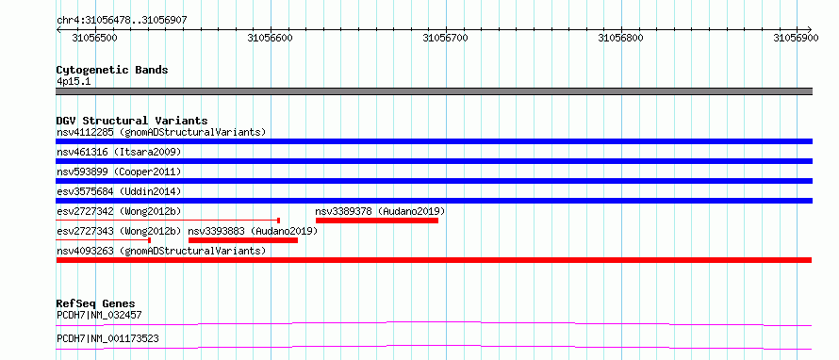
Task: Click the DGV Structural Variants track title
Action: pyautogui.click(x=132, y=121)
